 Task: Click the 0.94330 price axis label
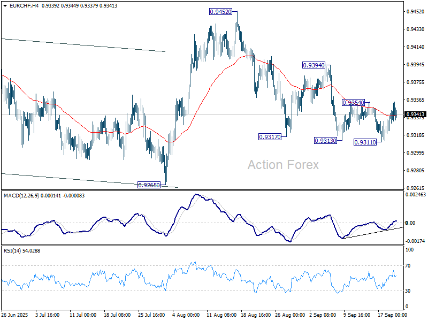point(415,29)
